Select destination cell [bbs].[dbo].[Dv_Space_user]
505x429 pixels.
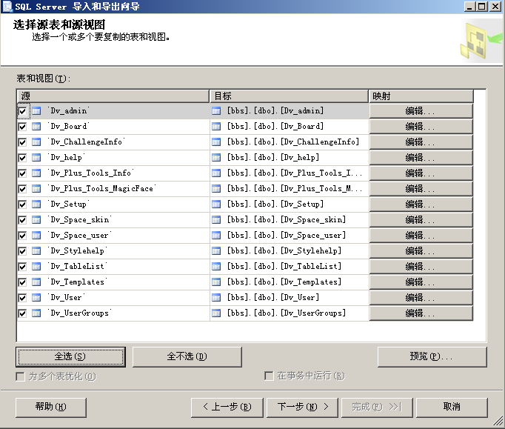click(x=289, y=236)
